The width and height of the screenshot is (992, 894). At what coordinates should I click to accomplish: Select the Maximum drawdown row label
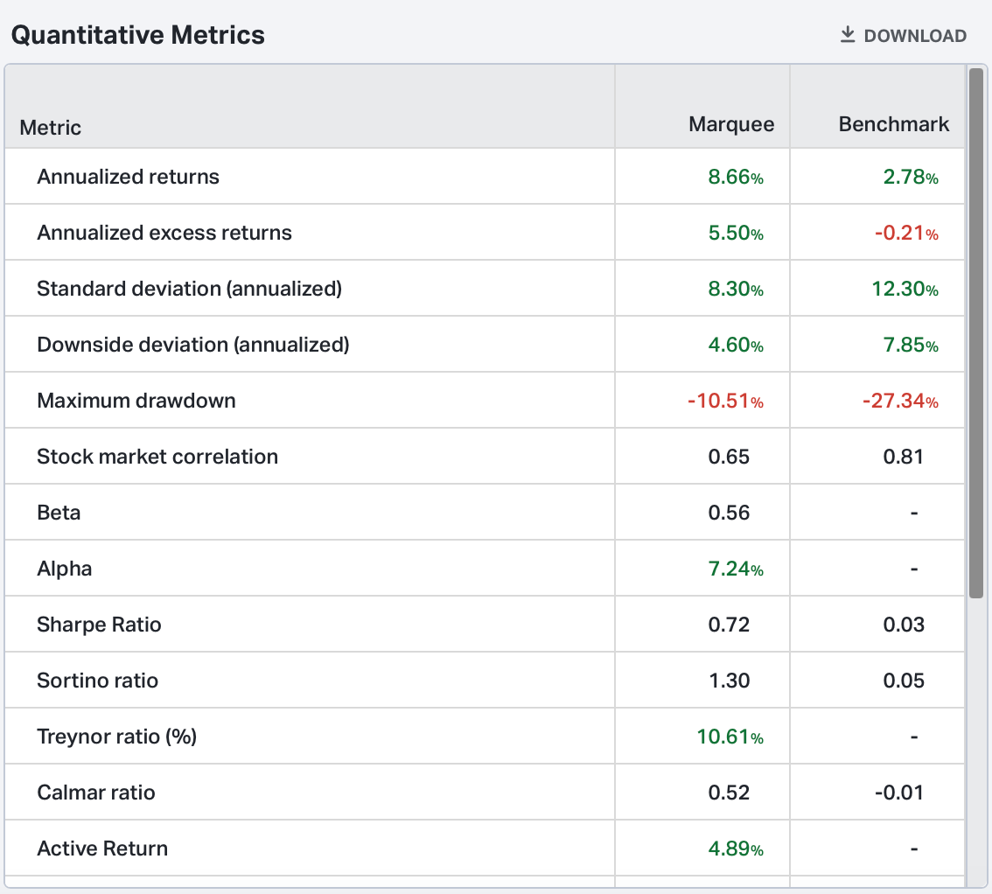136,401
